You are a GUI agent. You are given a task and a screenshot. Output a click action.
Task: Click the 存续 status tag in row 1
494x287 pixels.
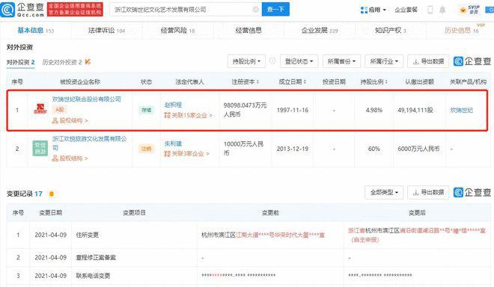(146, 110)
